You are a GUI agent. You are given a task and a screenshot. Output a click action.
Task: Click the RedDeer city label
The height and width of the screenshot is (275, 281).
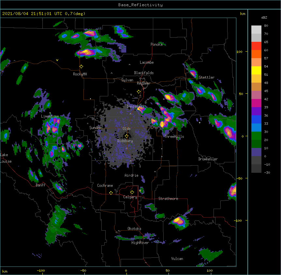(x=143, y=83)
